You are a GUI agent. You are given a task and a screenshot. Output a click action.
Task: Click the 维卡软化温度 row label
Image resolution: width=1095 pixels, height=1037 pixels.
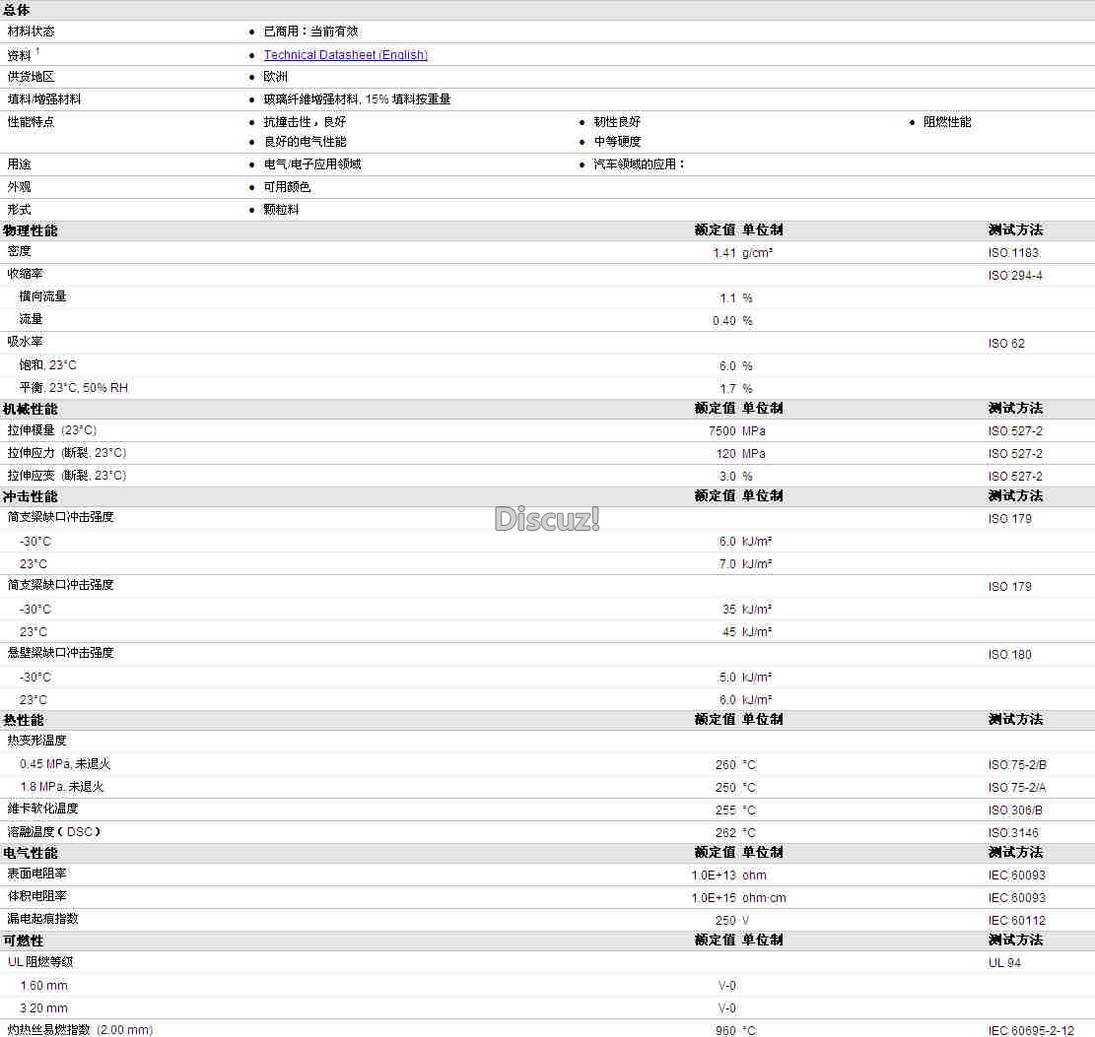click(x=42, y=809)
